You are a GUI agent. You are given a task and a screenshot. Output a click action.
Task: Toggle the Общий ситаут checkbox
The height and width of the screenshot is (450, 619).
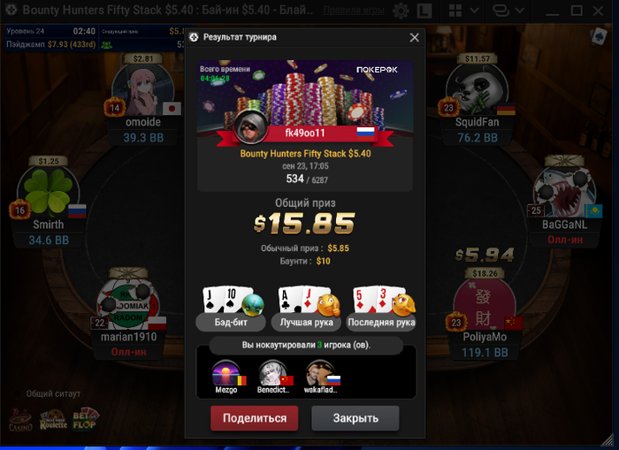point(17,393)
